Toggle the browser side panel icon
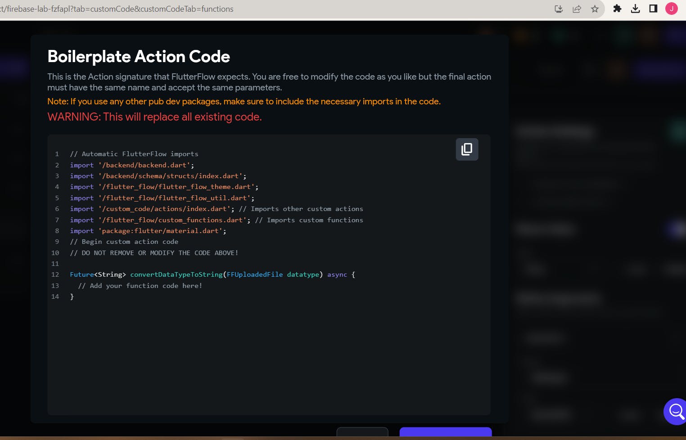Viewport: 686px width, 440px height. (653, 9)
